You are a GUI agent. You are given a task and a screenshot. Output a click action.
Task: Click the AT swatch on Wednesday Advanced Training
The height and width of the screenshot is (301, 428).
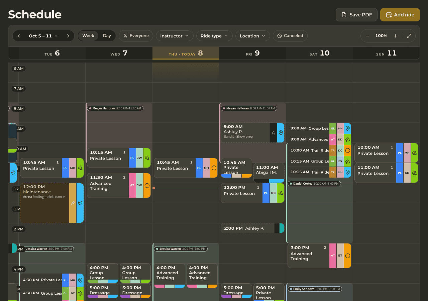pyautogui.click(x=132, y=185)
